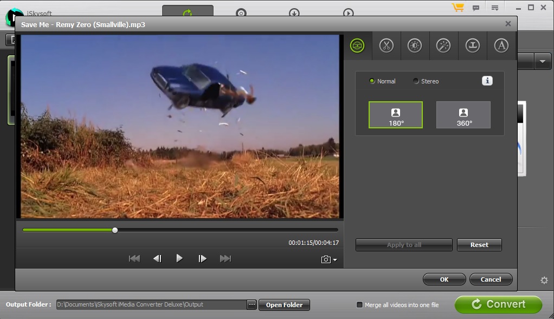This screenshot has width=554, height=319.
Task: Expand the output format dropdown arrow
Action: [543, 61]
